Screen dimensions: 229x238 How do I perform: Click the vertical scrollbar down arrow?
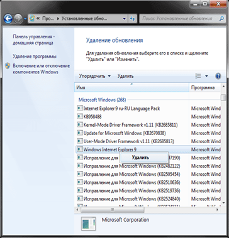point(223,203)
